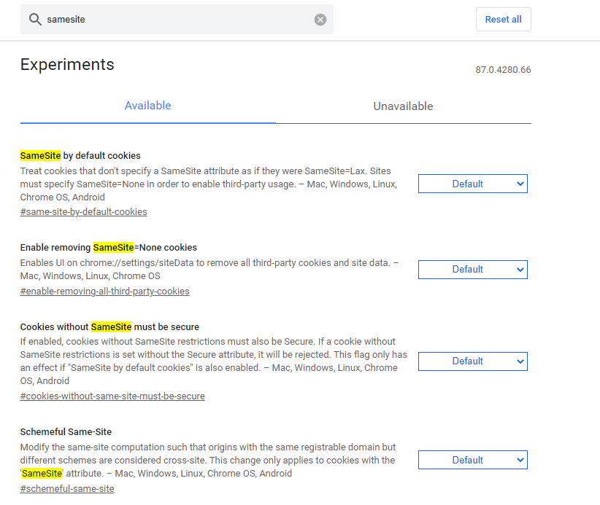Click the magnifier search icon
600x505 pixels.
click(34, 20)
